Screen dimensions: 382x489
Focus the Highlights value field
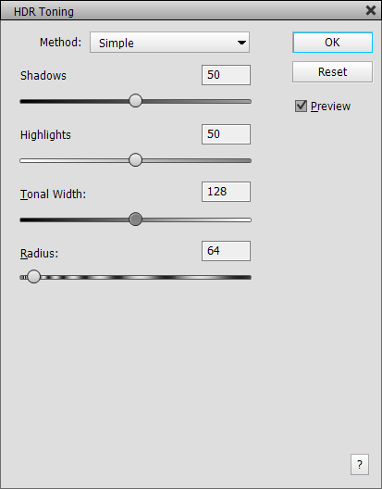226,134
